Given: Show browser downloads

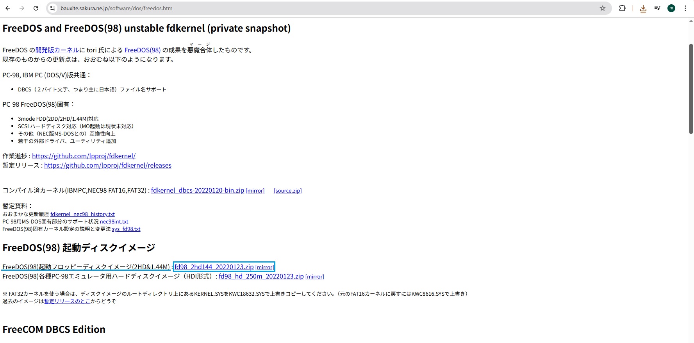Looking at the screenshot, I should (643, 9).
